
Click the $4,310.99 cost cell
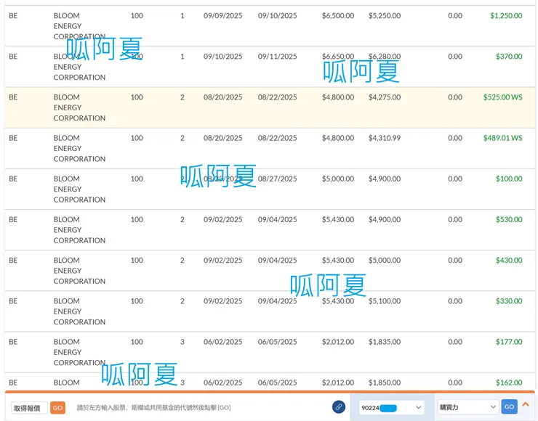coord(385,138)
